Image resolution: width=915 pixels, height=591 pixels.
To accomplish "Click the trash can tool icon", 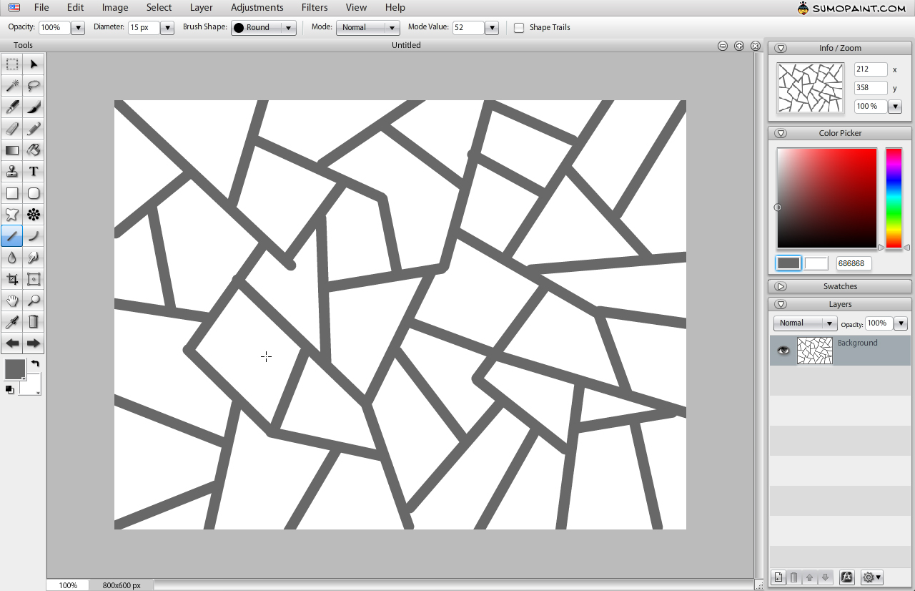I will (34, 322).
